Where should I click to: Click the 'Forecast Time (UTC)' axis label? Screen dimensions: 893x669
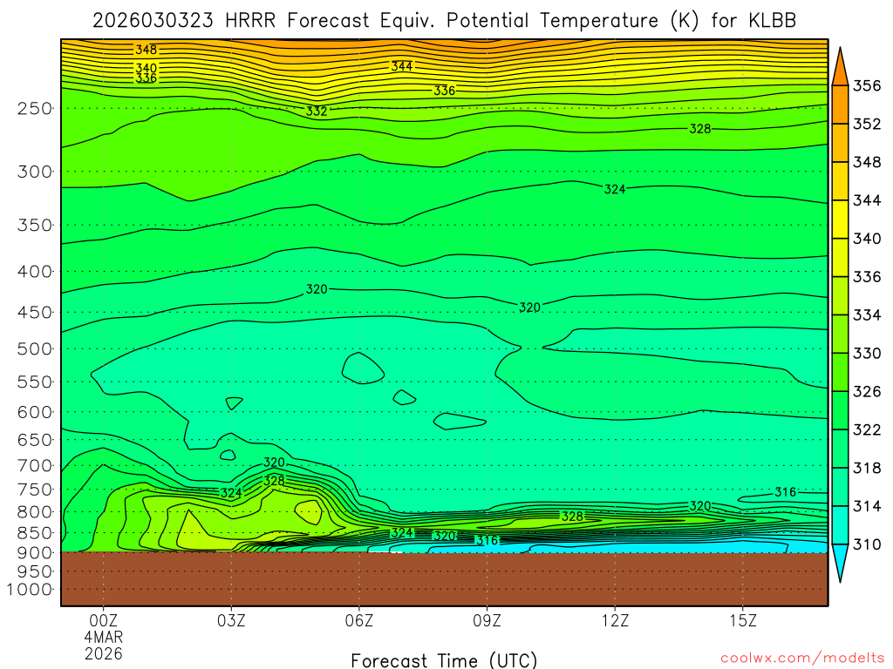[444, 660]
